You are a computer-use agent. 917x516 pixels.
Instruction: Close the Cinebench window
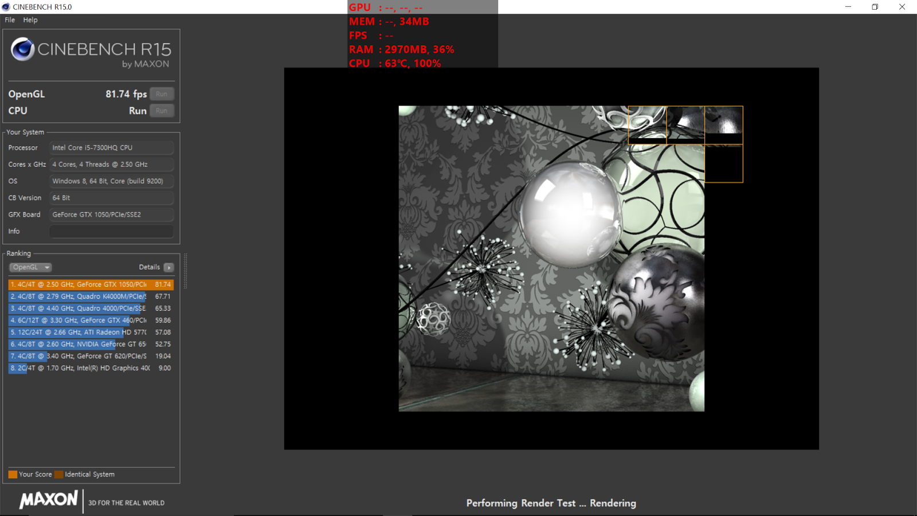click(902, 7)
